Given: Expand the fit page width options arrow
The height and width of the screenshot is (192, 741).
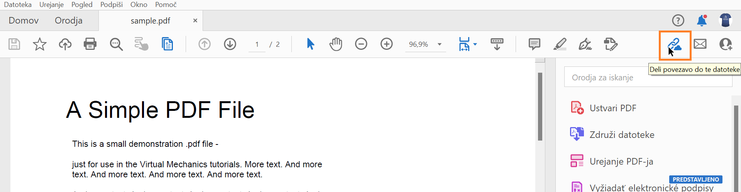Looking at the screenshot, I should tap(475, 44).
